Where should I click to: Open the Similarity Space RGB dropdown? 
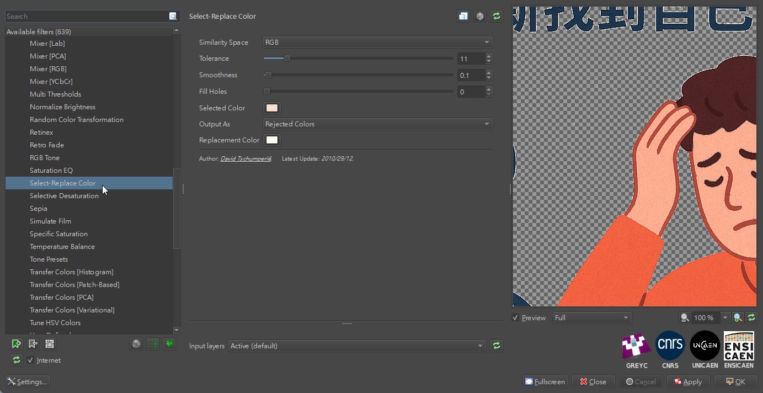coord(377,43)
